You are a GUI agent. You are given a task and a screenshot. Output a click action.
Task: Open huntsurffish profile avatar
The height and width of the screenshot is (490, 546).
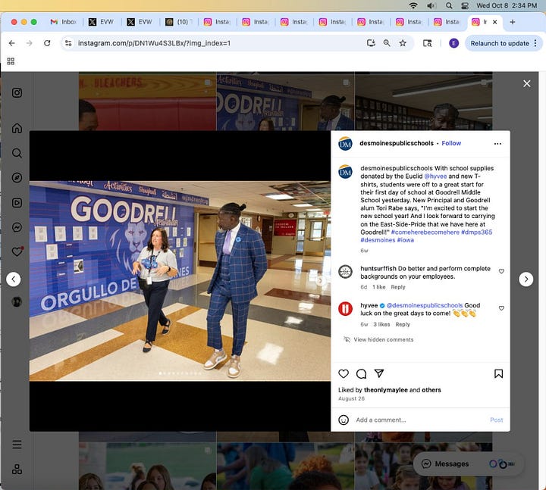click(345, 272)
